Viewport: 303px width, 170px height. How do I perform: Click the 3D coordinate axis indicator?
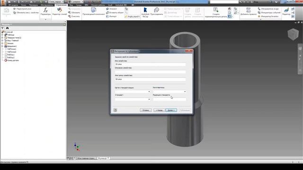(x=77, y=147)
